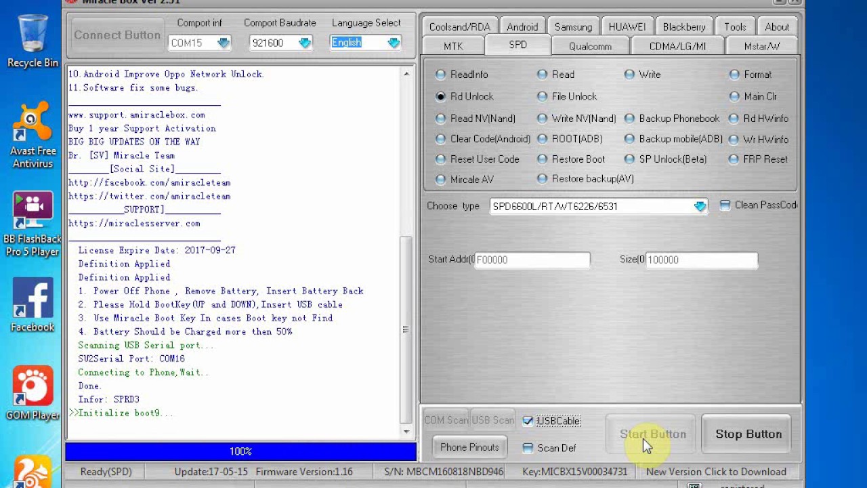This screenshot has height=488, width=867.
Task: Click the License Expire Date log line
Action: tap(156, 250)
